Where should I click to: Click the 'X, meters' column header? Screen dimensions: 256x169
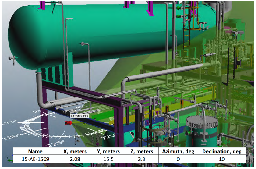point(75,151)
